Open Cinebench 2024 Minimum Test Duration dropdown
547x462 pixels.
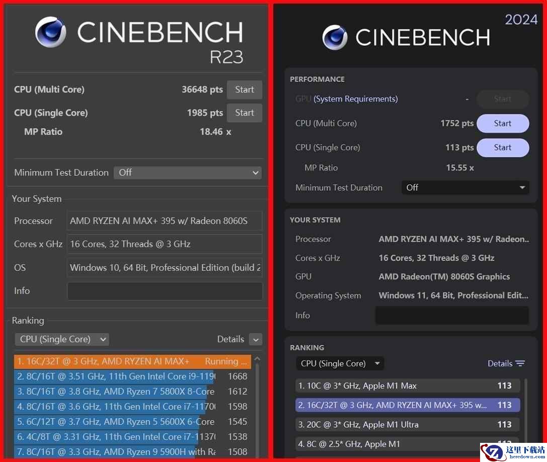(465, 188)
